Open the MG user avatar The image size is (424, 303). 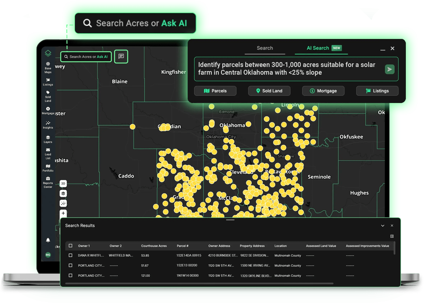pyautogui.click(x=48, y=255)
